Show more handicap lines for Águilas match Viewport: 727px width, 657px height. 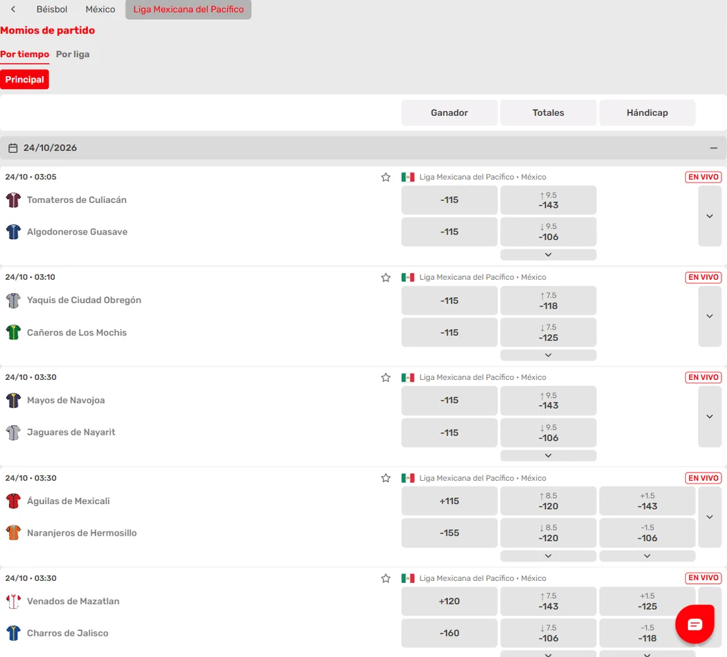pos(647,556)
